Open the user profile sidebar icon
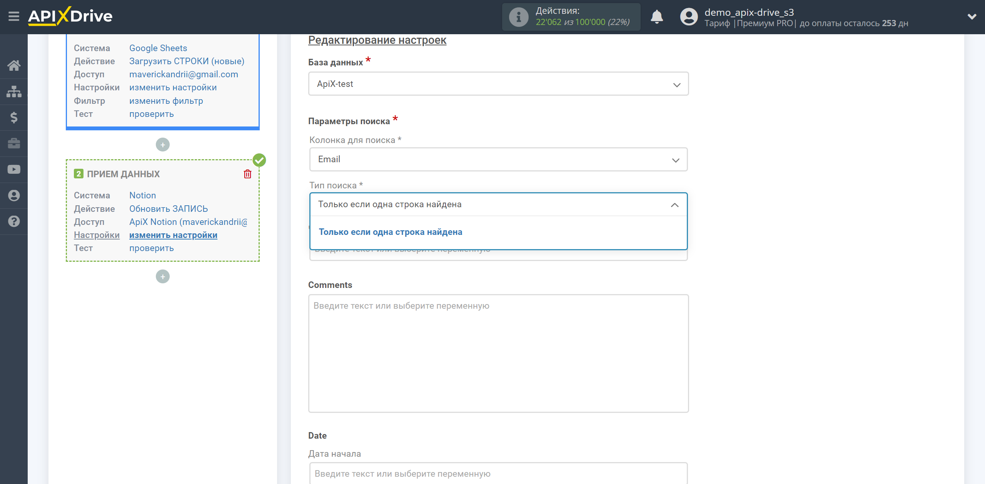This screenshot has width=985, height=484. pos(14,195)
